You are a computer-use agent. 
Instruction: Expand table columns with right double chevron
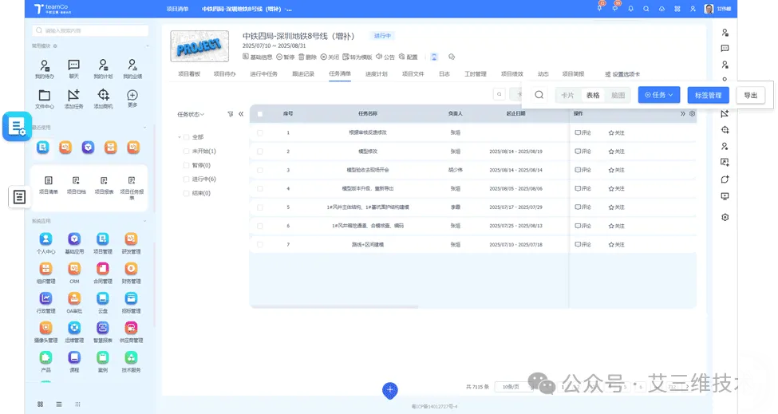(x=683, y=113)
